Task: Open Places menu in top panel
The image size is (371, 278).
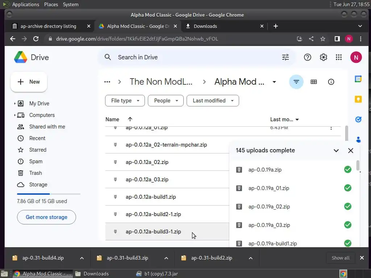Action: pos(51,4)
